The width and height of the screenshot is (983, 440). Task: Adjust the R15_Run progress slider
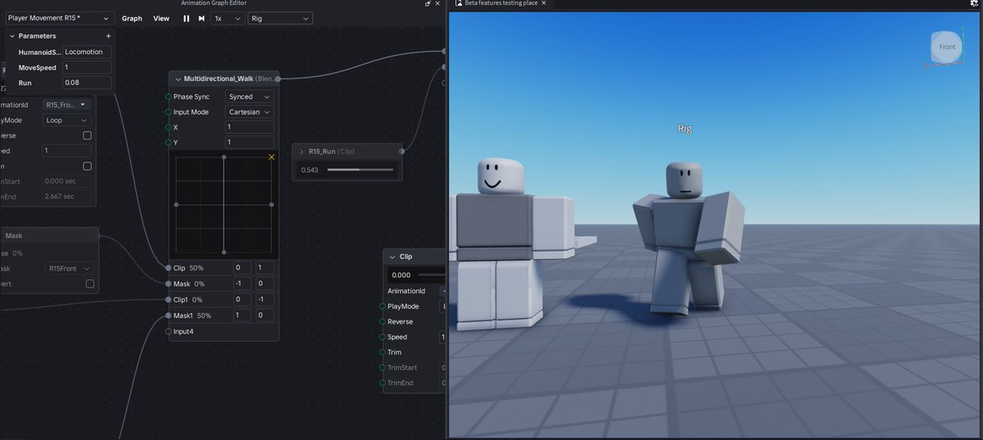coord(360,170)
